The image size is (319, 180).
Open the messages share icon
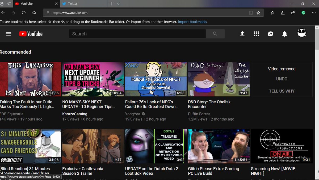tap(271, 34)
